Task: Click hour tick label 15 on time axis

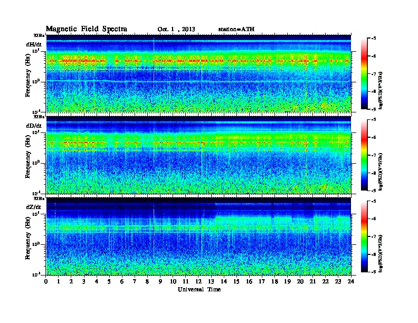Action: click(236, 281)
